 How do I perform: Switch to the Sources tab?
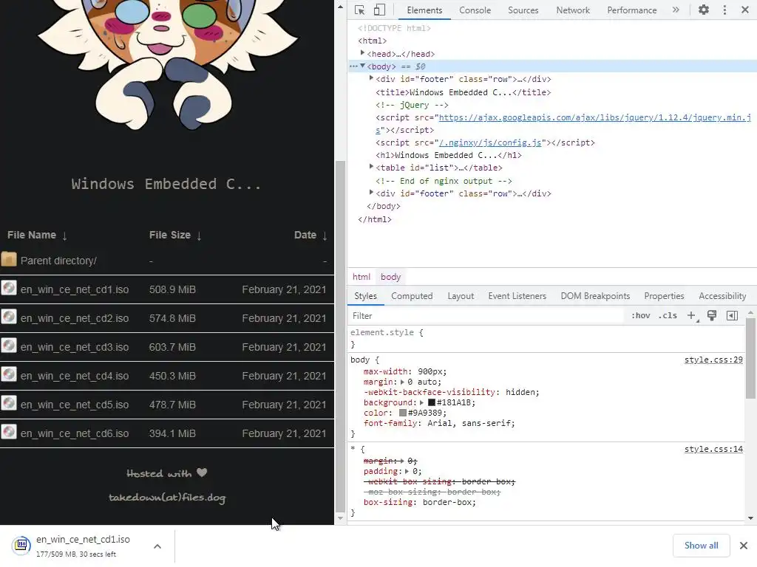[523, 10]
